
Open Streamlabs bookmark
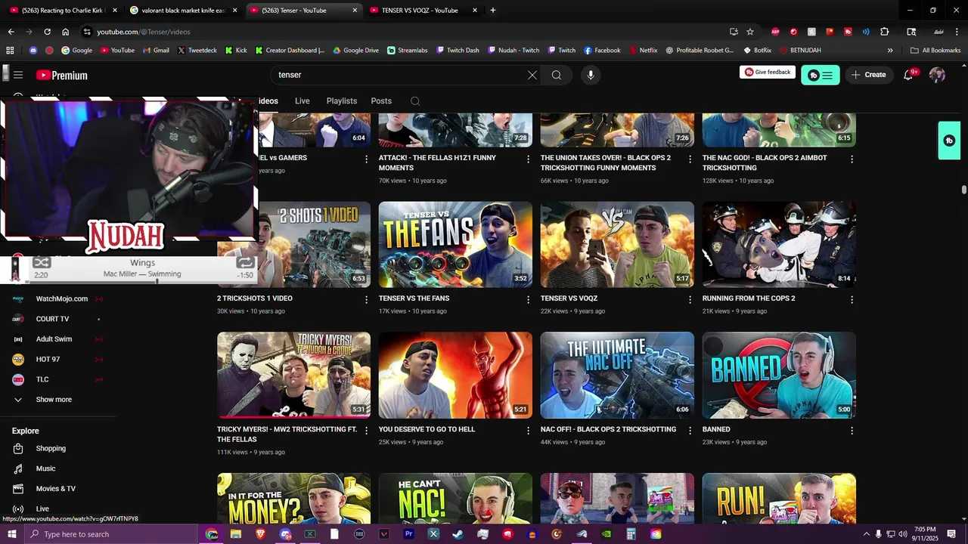click(x=407, y=51)
